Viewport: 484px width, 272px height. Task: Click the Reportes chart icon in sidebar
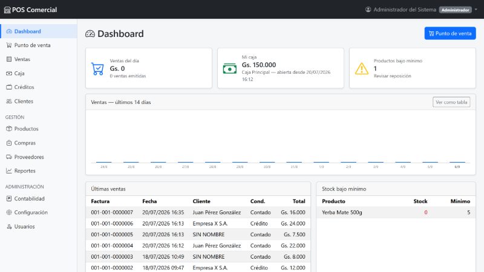[9, 171]
